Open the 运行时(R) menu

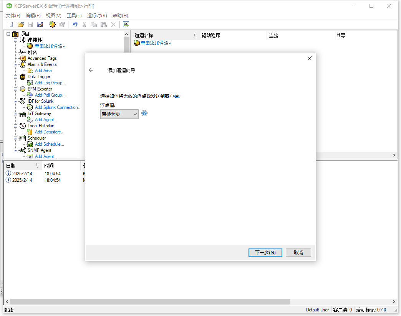(97, 16)
